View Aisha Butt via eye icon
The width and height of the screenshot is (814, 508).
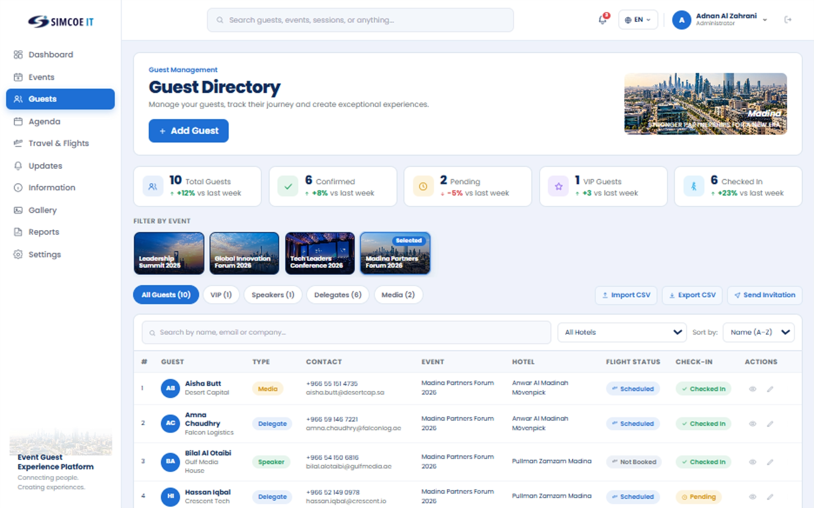[753, 389]
